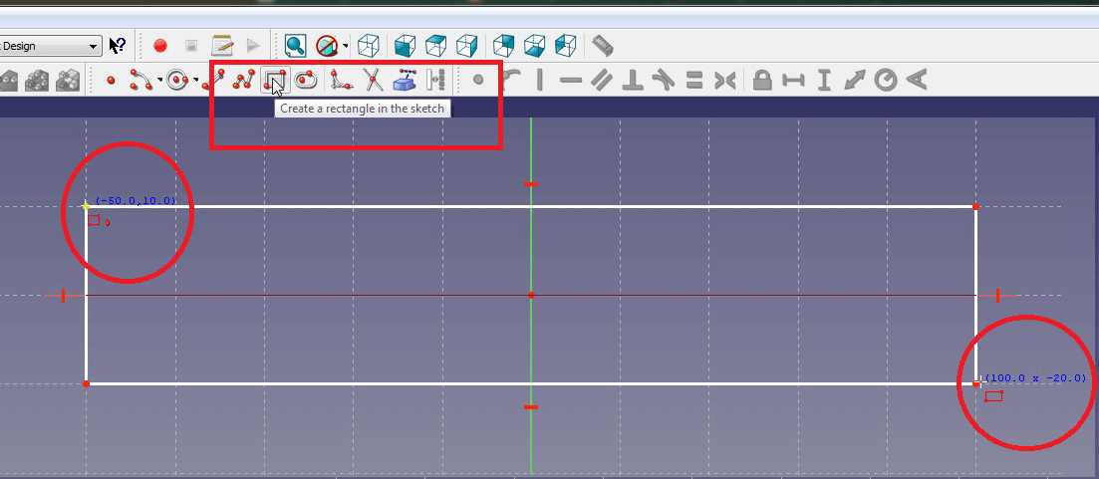
Task: Apply the perpendicular constraint
Action: [x=633, y=80]
